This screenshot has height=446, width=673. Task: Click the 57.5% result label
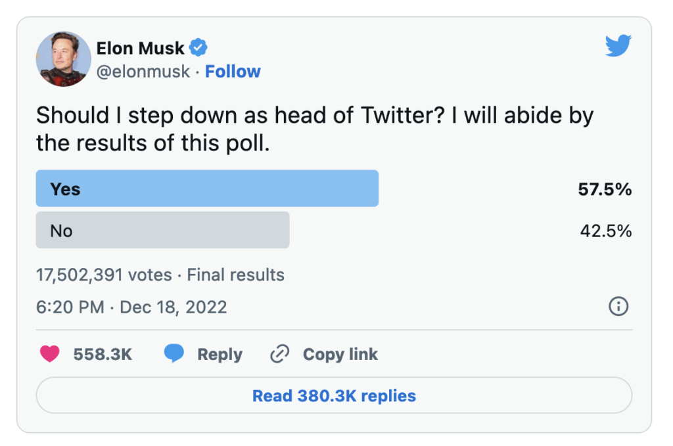(605, 189)
